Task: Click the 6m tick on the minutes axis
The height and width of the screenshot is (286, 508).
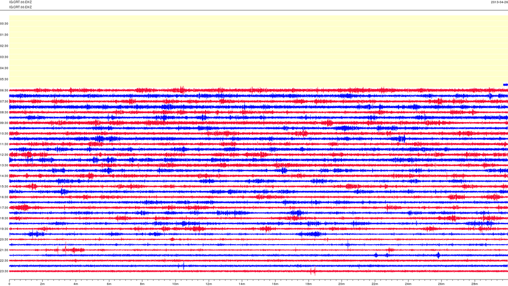Action: coord(109,284)
